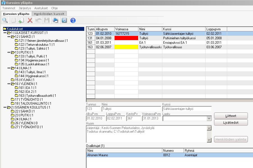Click the red Voimassa cell in row 131
This screenshot has width=253, height=168.
pos(126,38)
